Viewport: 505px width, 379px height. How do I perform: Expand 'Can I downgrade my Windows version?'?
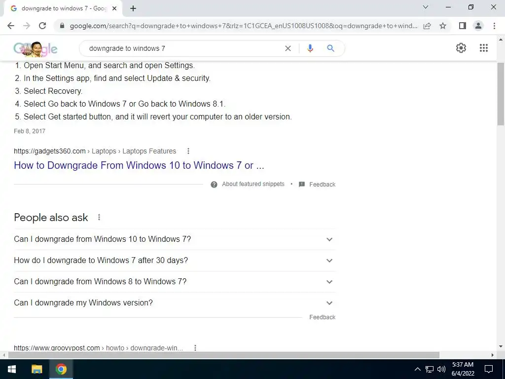click(175, 303)
